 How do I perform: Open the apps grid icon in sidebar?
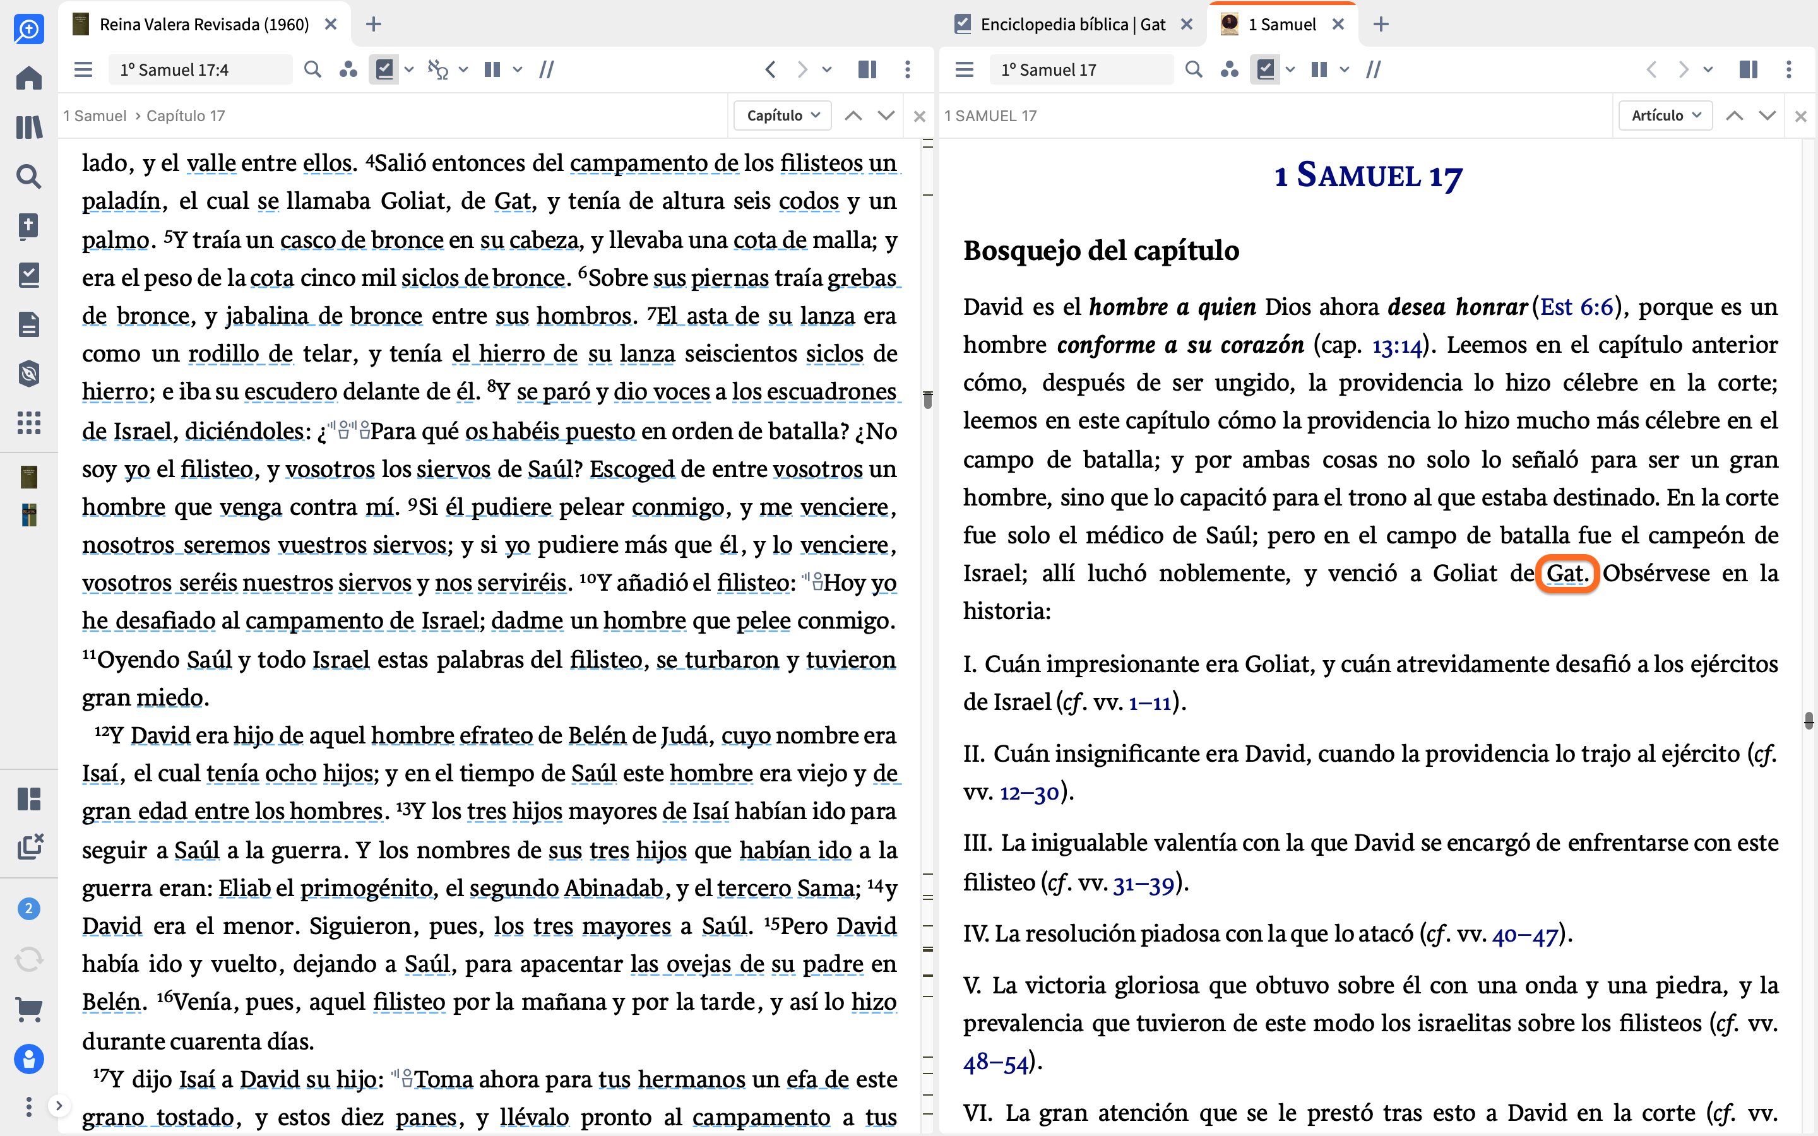click(x=28, y=423)
